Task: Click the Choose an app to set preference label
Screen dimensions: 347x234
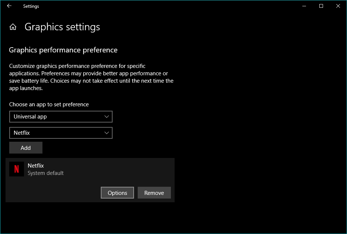Action: 49,104
